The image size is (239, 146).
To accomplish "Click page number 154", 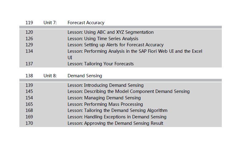I will (x=29, y=98).
